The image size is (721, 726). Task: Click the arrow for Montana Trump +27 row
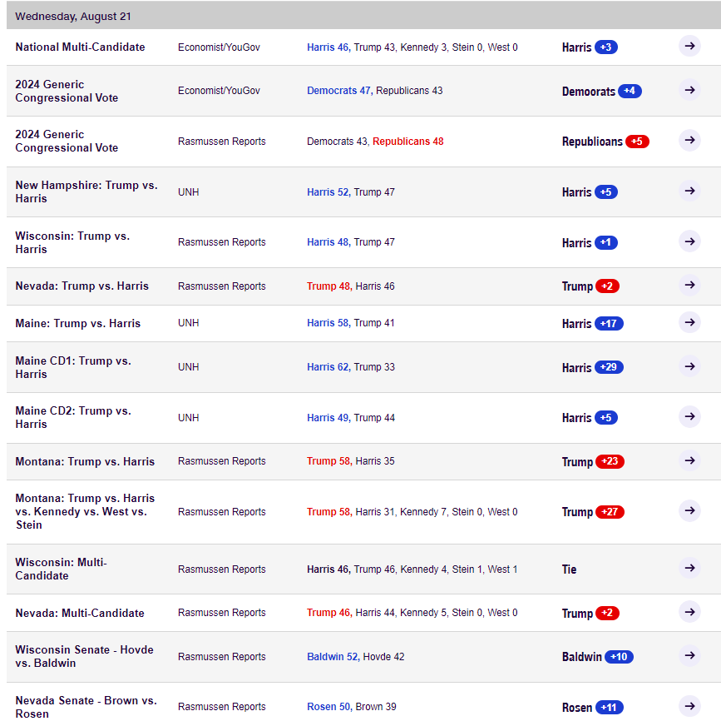tap(689, 510)
